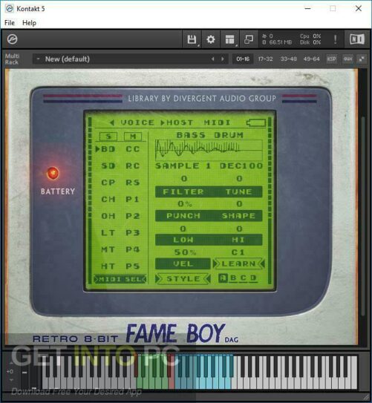Select the P5 voice

[133, 266]
